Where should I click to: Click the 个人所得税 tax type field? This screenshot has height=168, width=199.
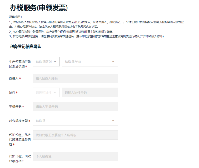(75, 156)
